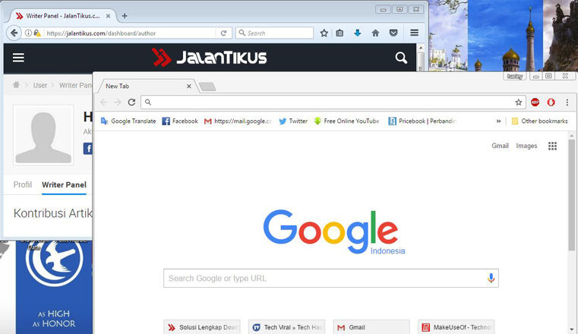This screenshot has width=578, height=334.
Task: Click the As High As Honor desktop icon
Action: pos(54,287)
